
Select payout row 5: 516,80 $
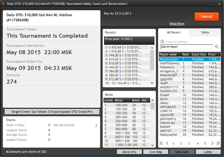point(127,63)
